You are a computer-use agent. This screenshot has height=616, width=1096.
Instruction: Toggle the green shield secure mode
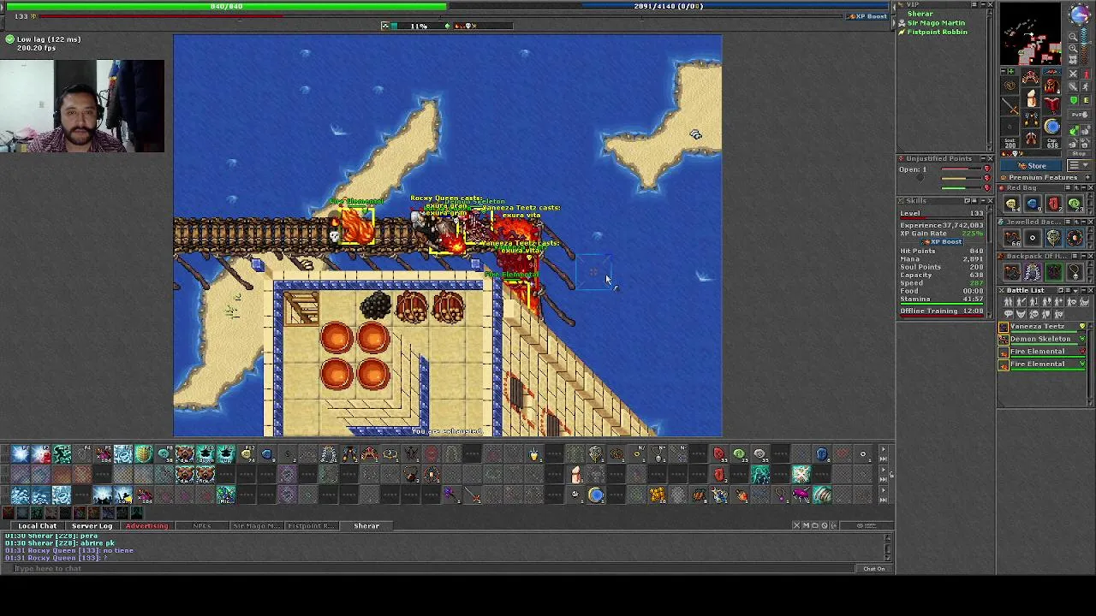coord(1073,100)
